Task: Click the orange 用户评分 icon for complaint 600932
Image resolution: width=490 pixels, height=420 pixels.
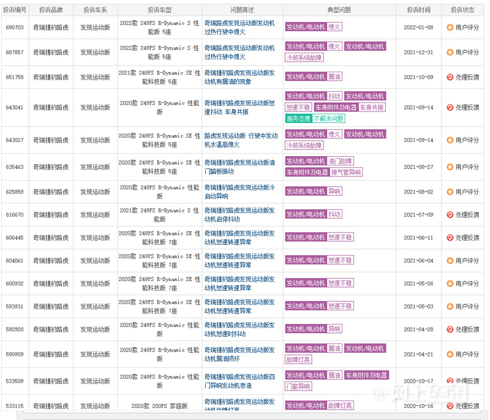Action: point(450,283)
